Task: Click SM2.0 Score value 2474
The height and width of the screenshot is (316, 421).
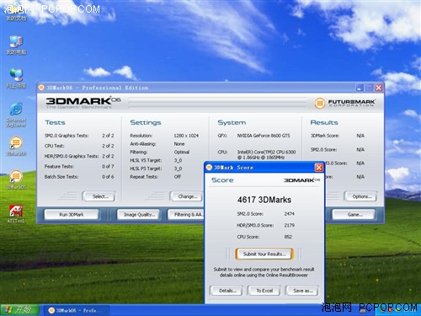Action: tap(289, 214)
